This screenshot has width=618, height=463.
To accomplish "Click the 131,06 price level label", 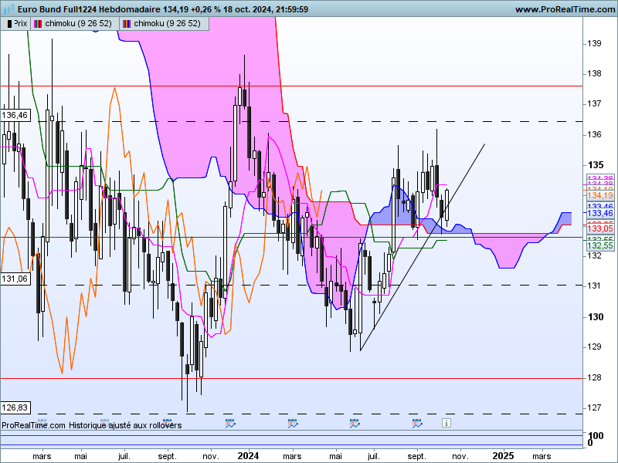I will pos(15,279).
